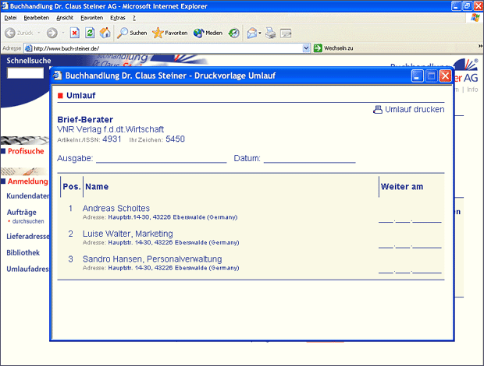Viewport: 484px width, 366px height.
Task: Open the Medien globe button
Action: 208,33
